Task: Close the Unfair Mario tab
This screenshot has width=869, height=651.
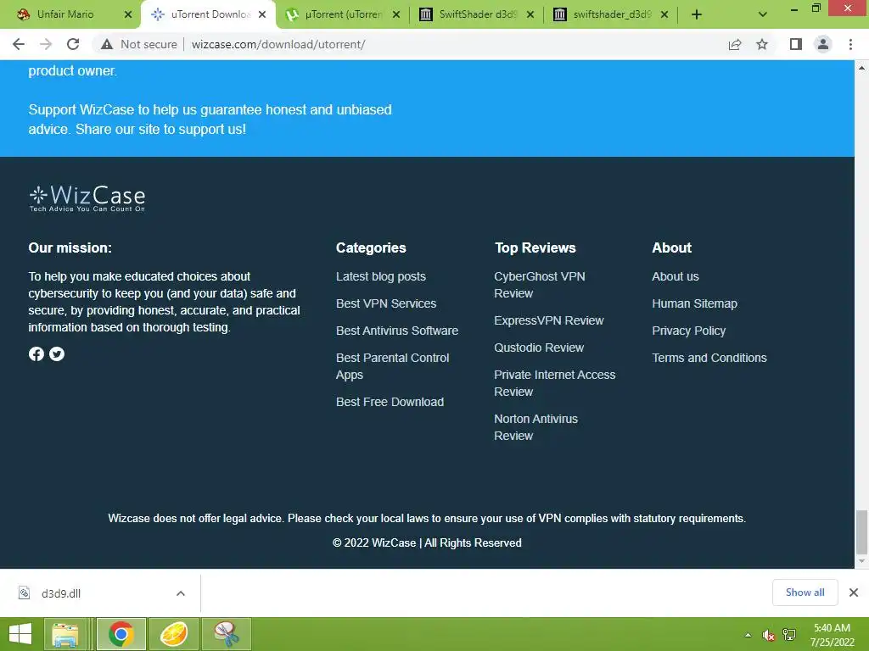Action: (128, 14)
